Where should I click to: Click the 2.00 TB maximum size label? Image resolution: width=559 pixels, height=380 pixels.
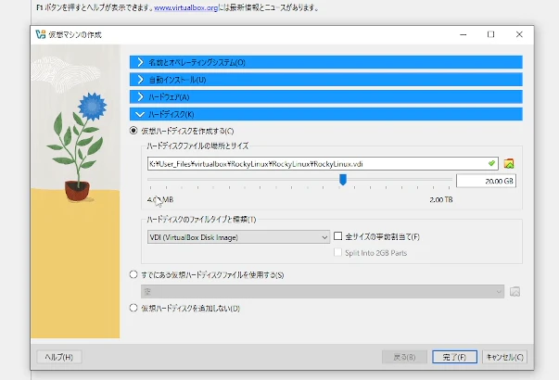(x=441, y=199)
